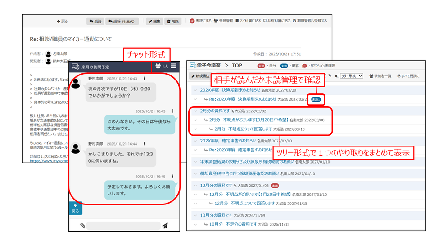
Task: Click the send paper plane icon in chat
Action: [x=165, y=226]
